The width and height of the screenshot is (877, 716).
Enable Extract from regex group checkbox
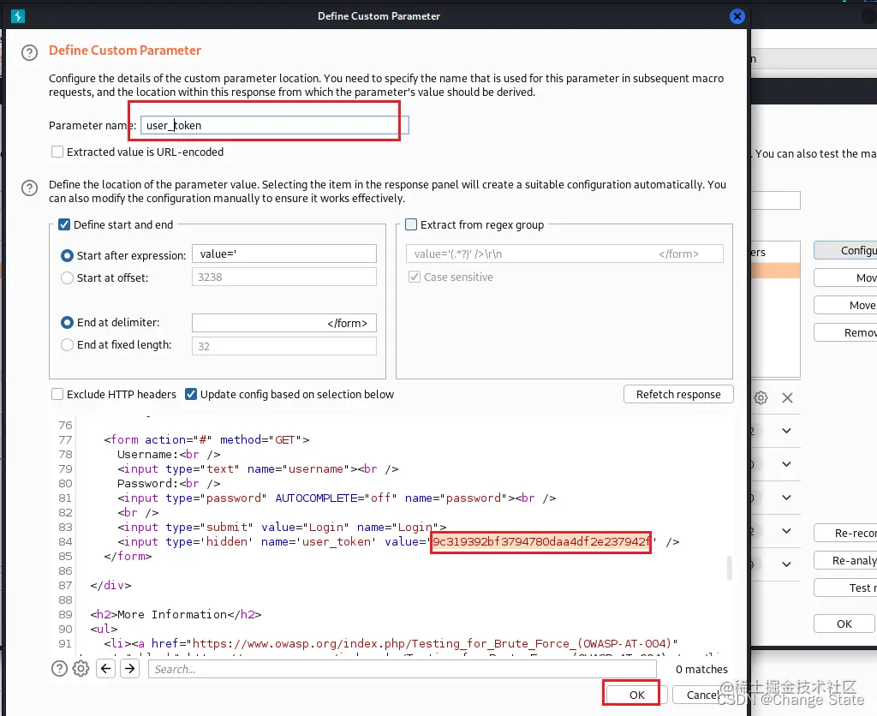[x=411, y=224]
